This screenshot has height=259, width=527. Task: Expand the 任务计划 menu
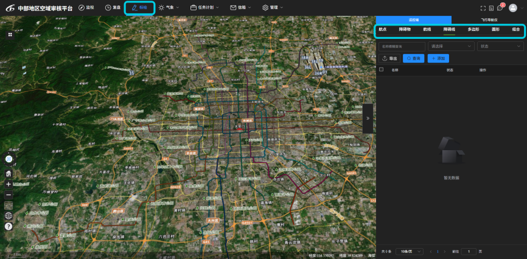click(204, 7)
